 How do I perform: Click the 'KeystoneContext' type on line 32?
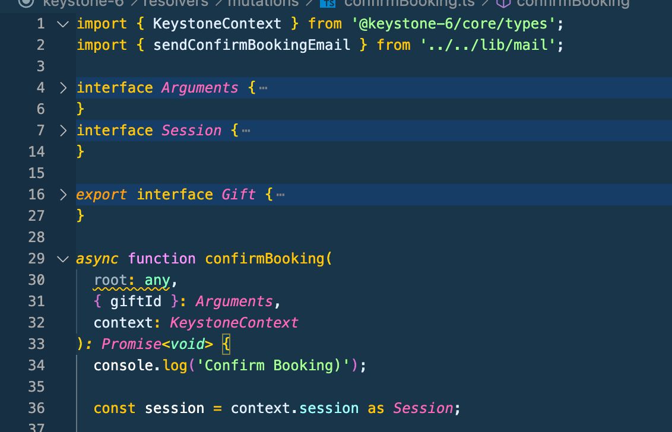pos(234,323)
